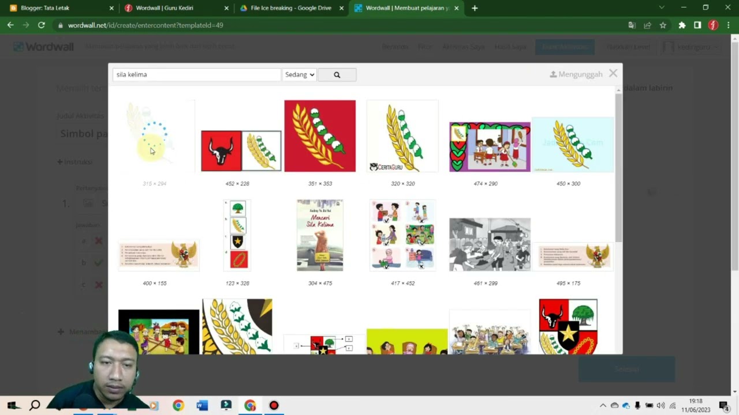Select the Pancasila shield emblem image
739x415 pixels.
pyautogui.click(x=568, y=326)
